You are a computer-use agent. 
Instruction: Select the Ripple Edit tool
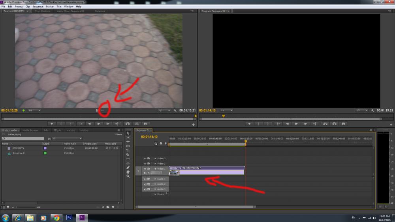point(128,142)
